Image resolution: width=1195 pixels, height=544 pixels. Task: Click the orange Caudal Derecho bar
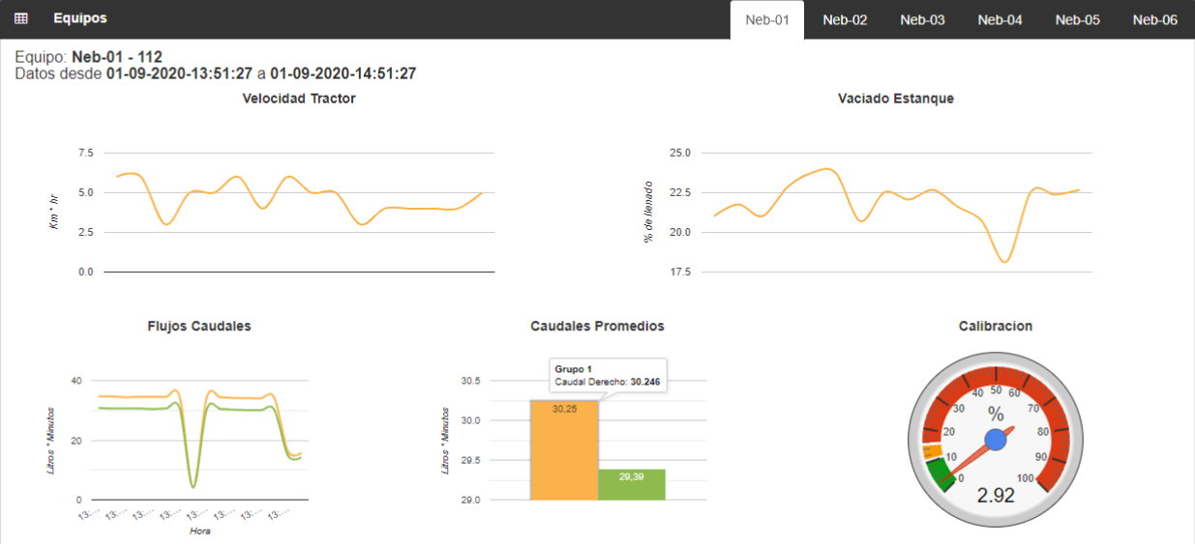pos(564,454)
